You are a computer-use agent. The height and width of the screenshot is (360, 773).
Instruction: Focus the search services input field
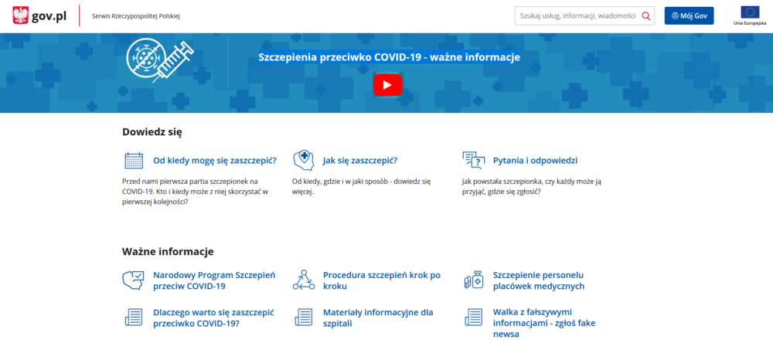[577, 15]
